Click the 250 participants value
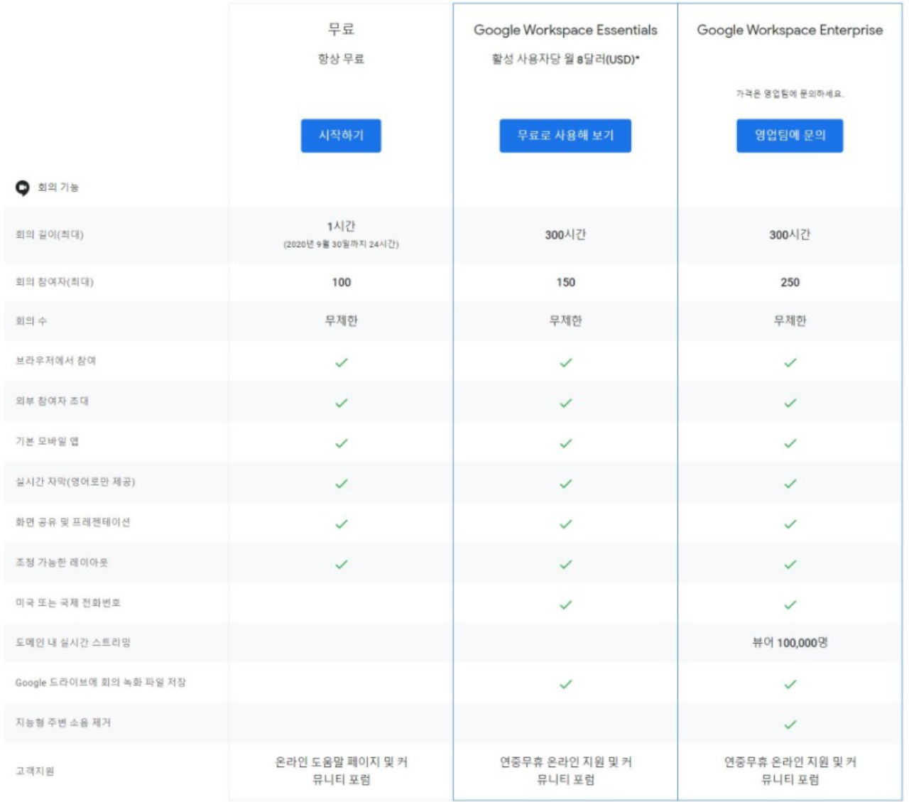Viewport: 909px width, 802px height. coord(790,282)
